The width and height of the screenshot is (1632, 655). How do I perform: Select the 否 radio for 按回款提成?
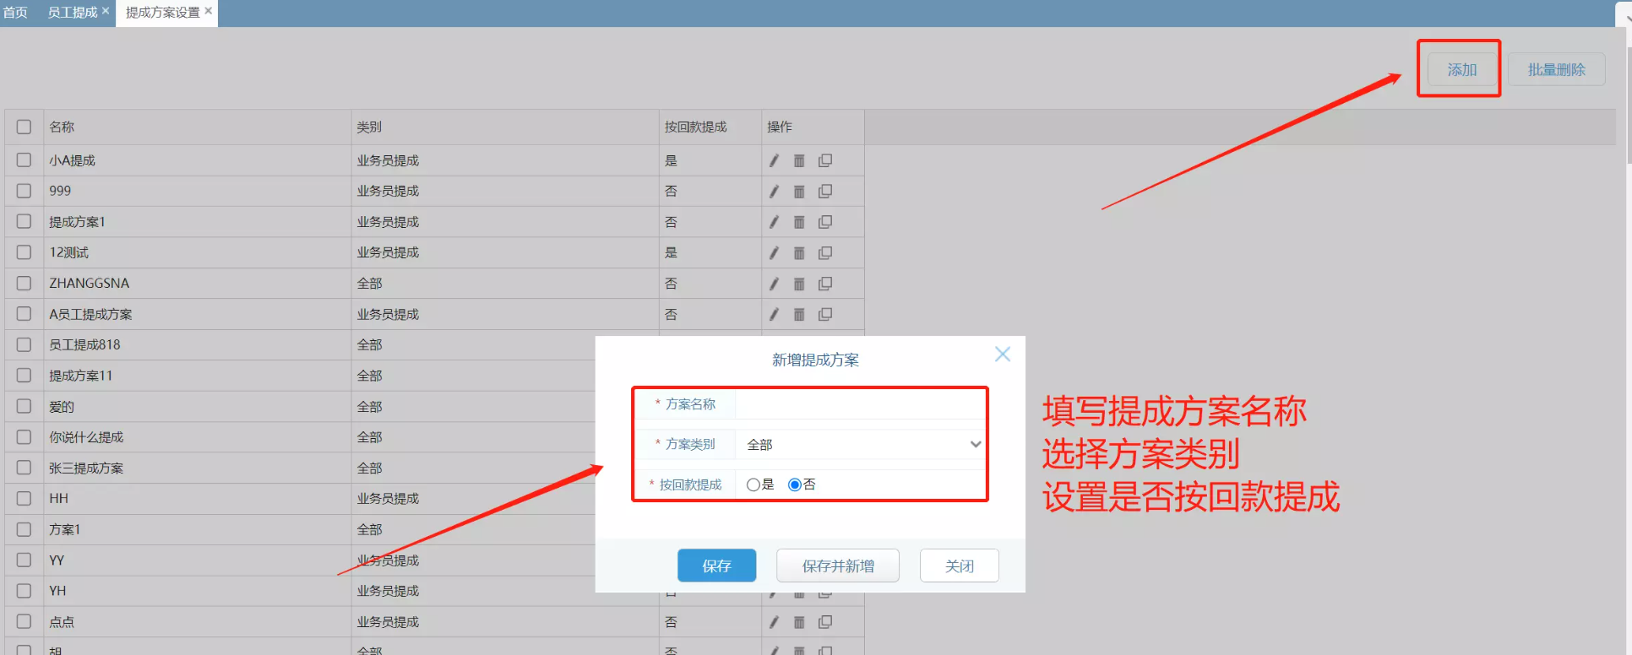point(794,484)
